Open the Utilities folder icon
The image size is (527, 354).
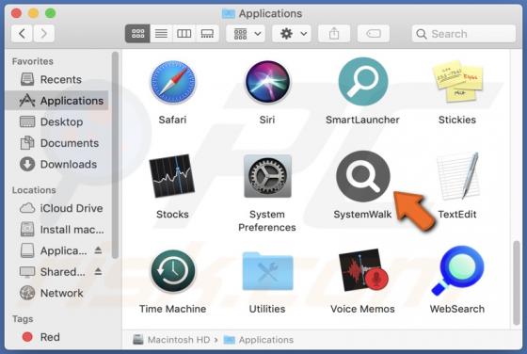pos(267,271)
